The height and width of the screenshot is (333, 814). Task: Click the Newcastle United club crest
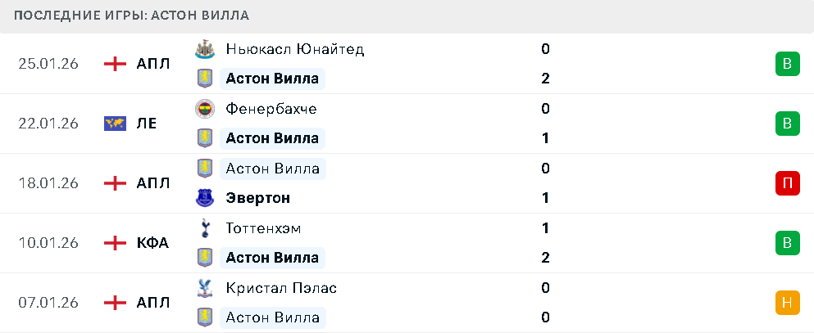204,49
